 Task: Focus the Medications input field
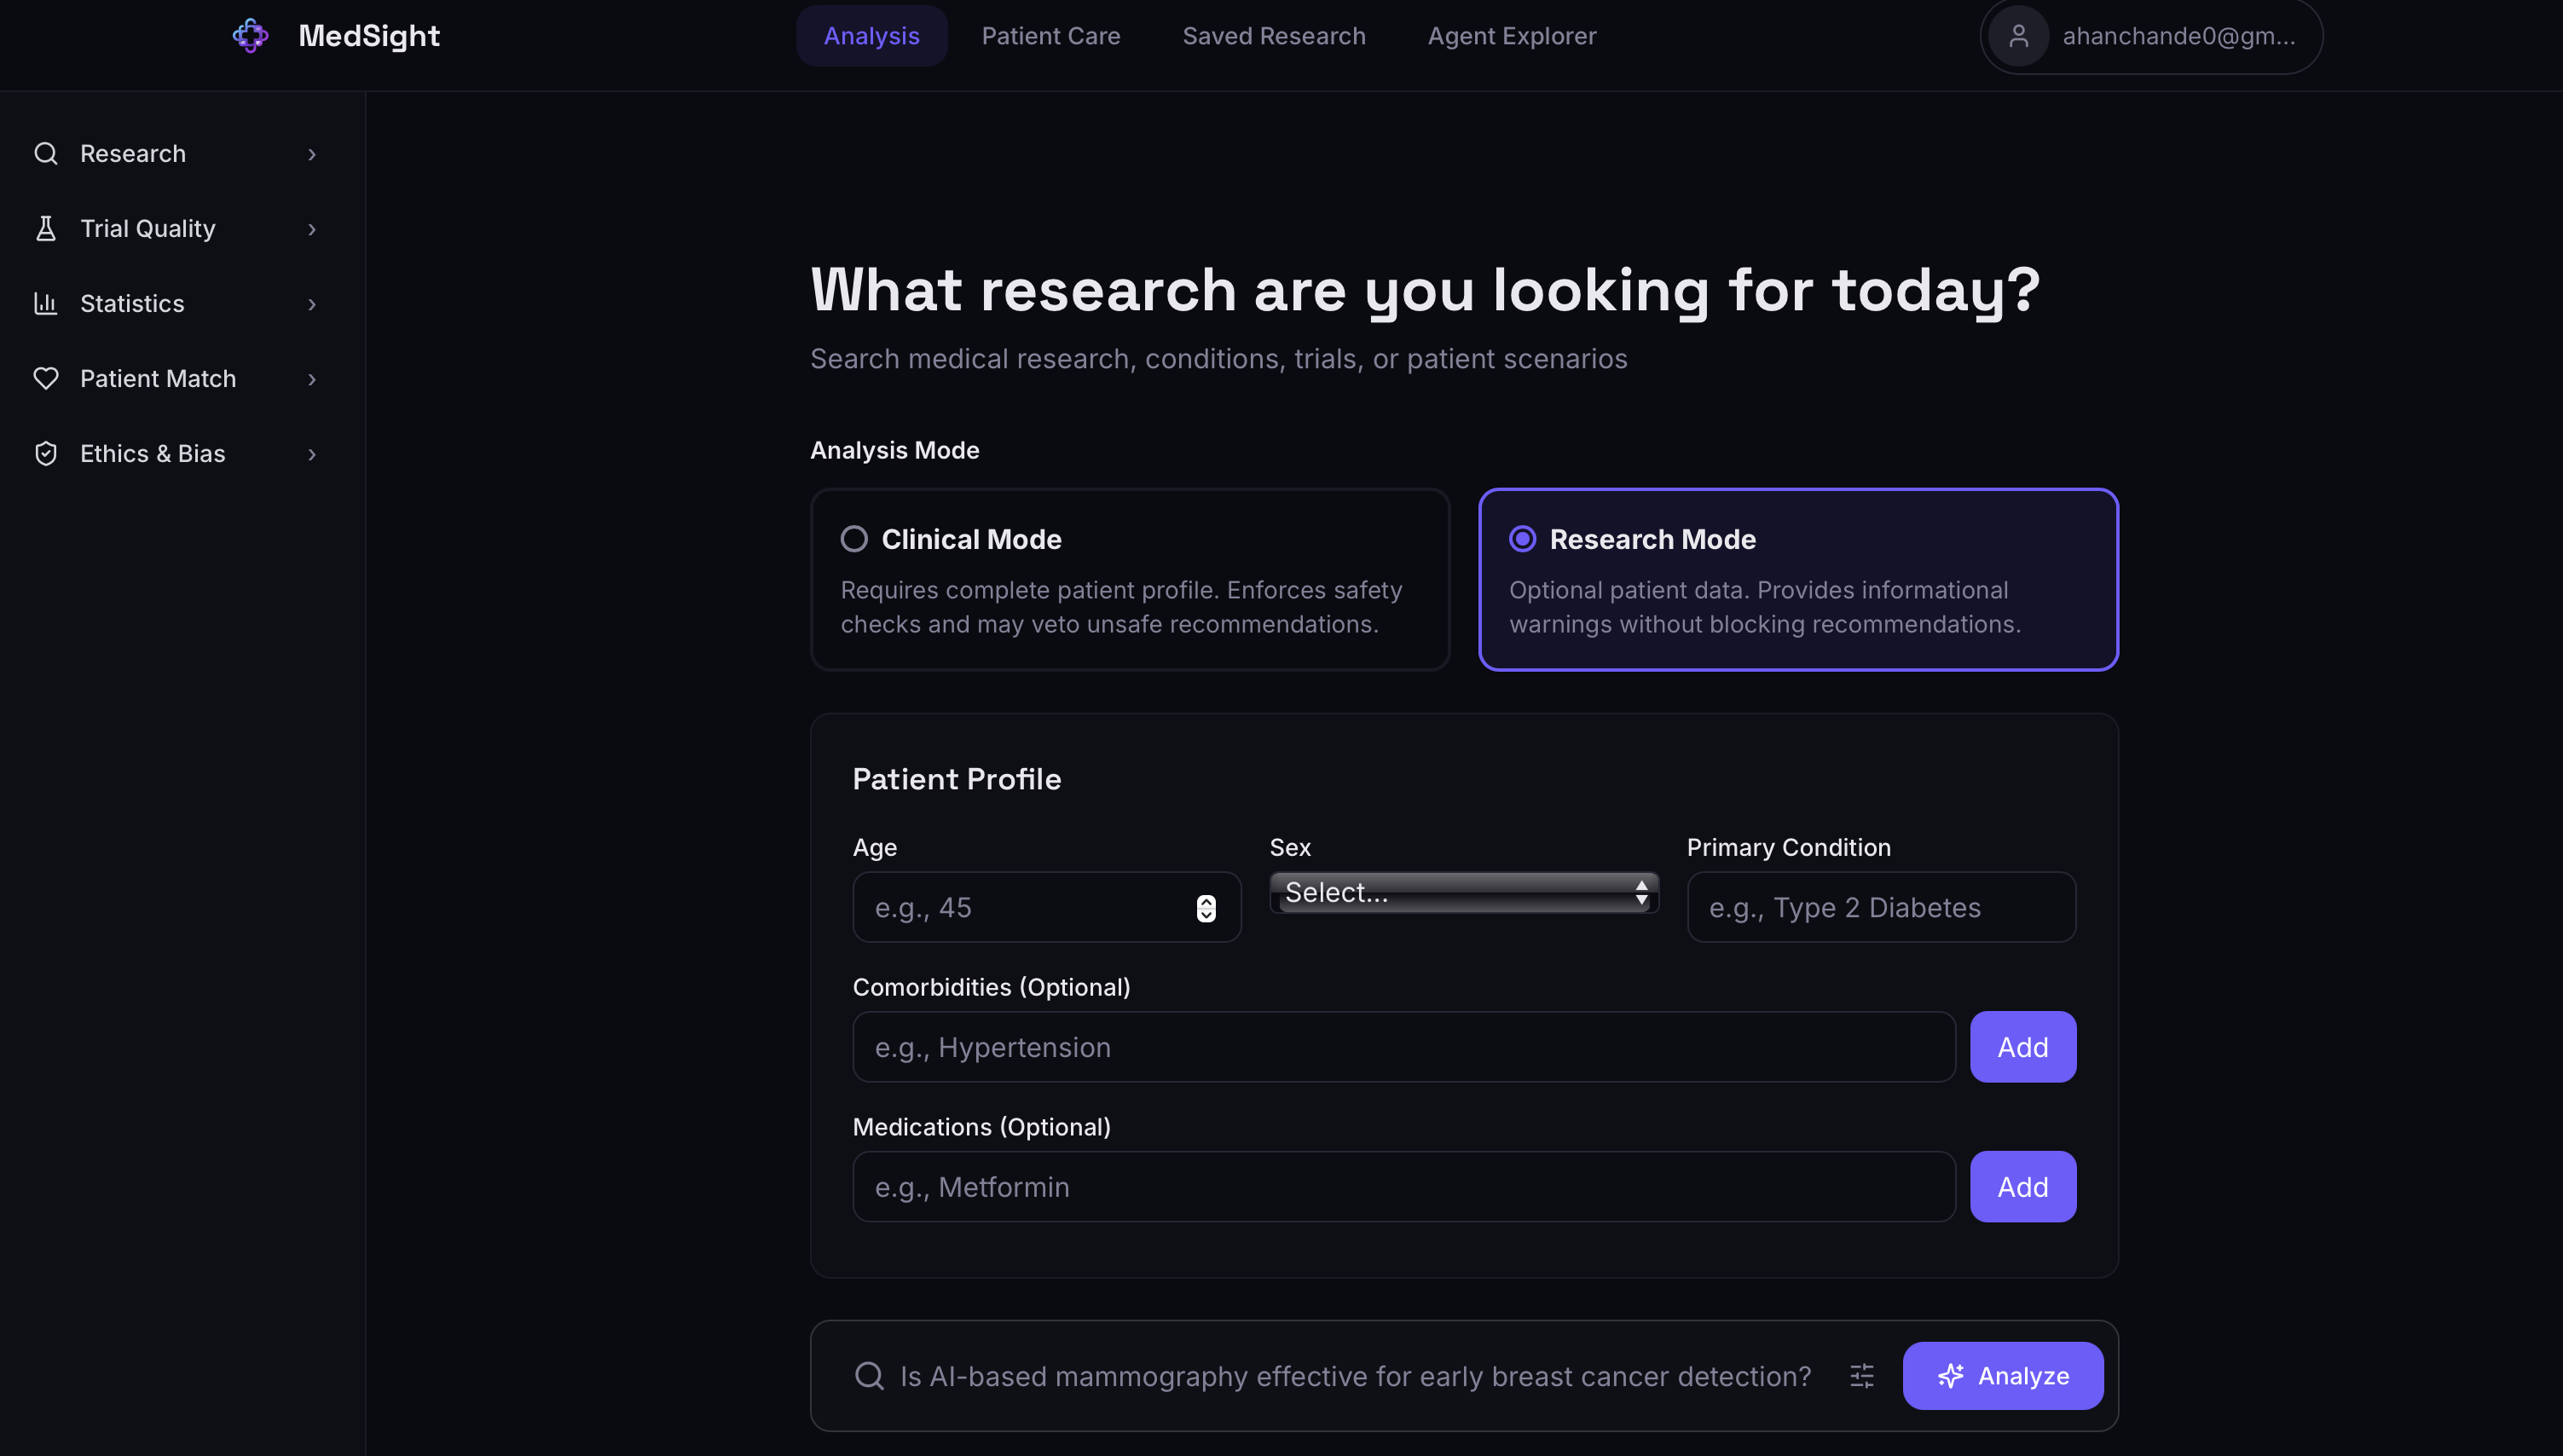click(x=1403, y=1187)
